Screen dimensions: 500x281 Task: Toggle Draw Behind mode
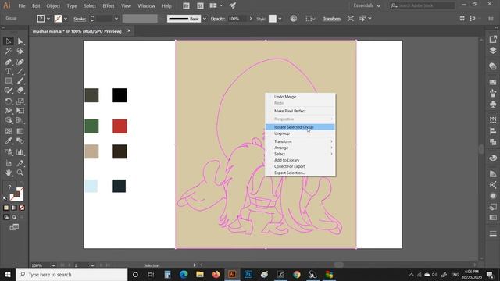[14, 217]
